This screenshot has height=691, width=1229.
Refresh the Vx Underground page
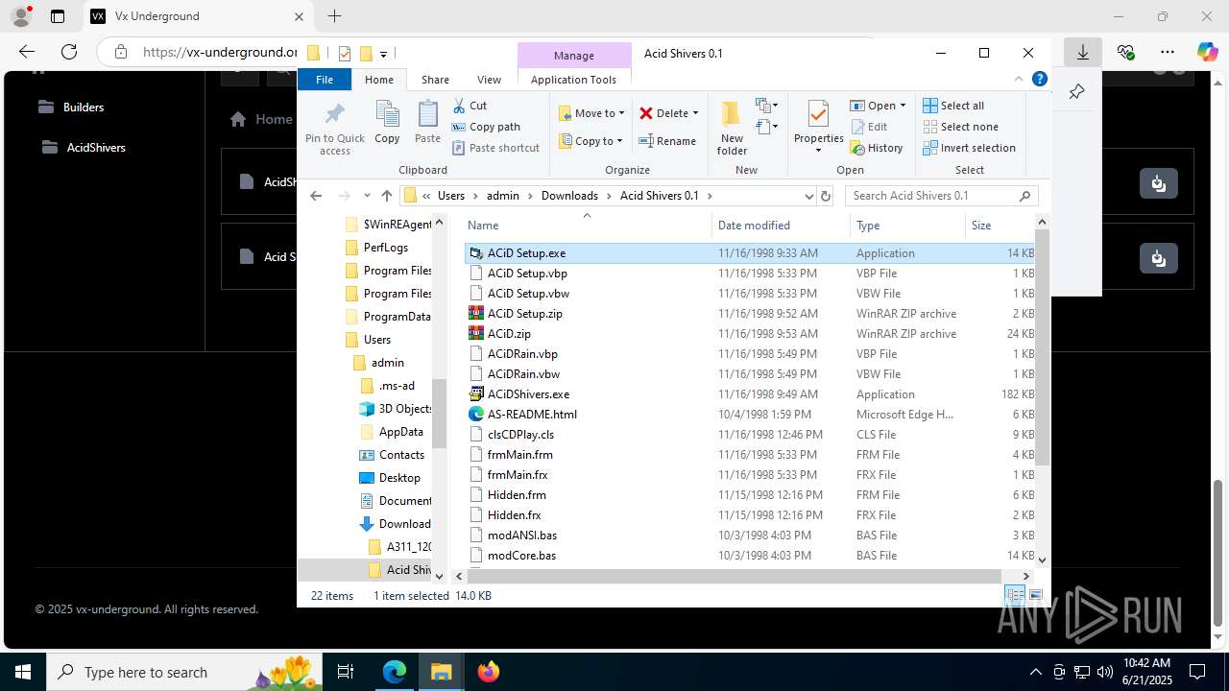(x=68, y=52)
